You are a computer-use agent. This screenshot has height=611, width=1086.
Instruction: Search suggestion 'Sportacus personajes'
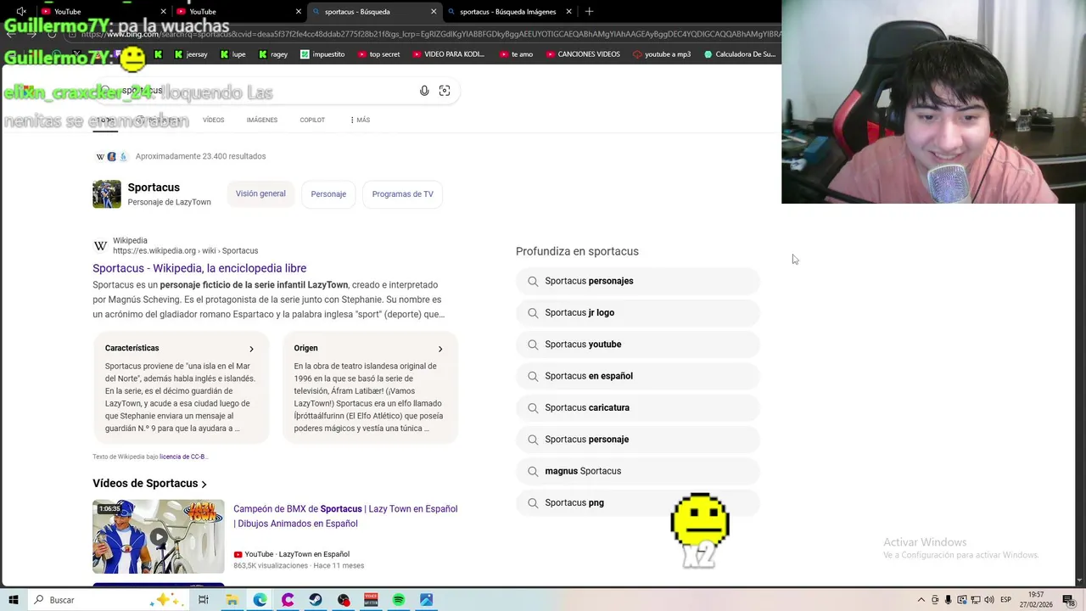pos(637,281)
